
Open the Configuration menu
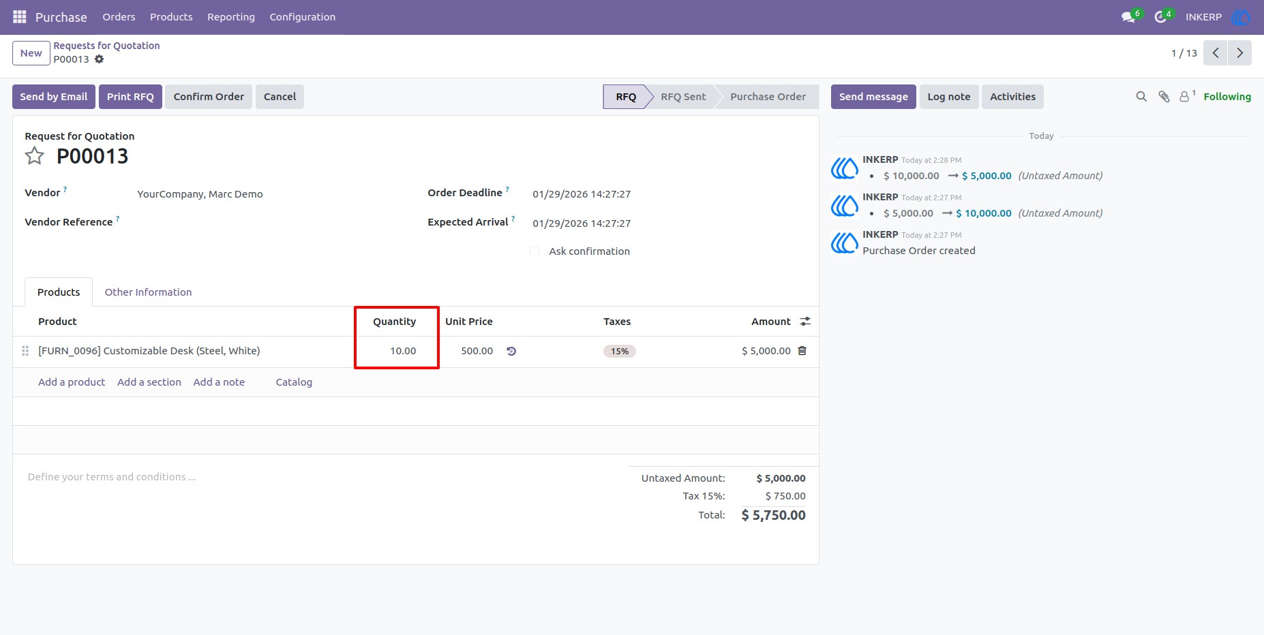tap(303, 17)
